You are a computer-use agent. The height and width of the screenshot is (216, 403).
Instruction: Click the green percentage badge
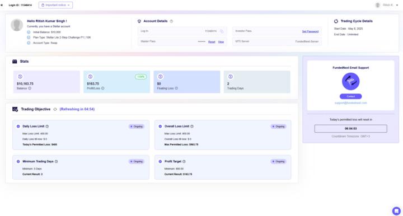[141, 77]
